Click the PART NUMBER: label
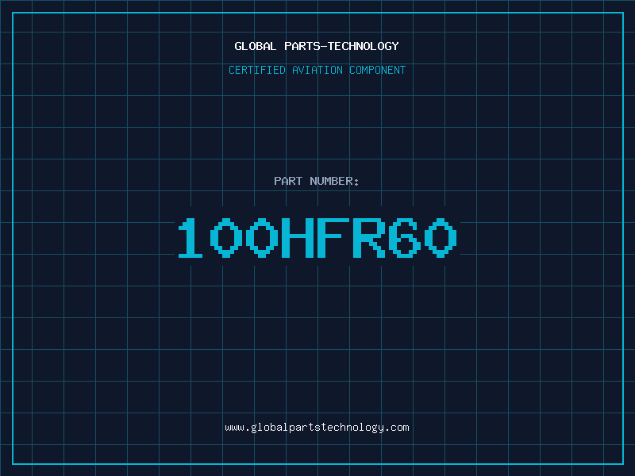The height and width of the screenshot is (476, 635). [317, 182]
